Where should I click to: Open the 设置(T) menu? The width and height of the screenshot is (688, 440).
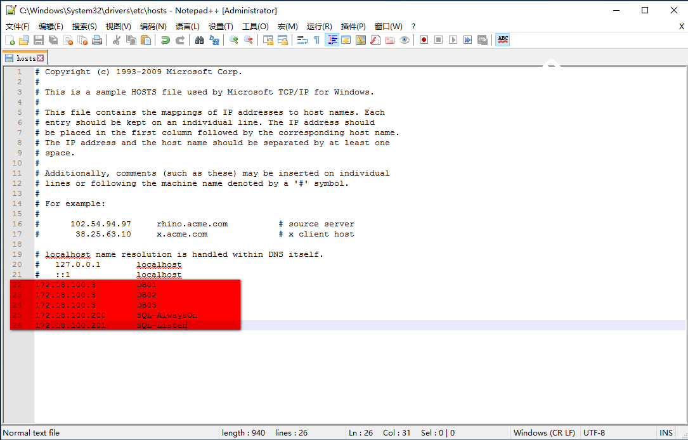[x=220, y=26]
